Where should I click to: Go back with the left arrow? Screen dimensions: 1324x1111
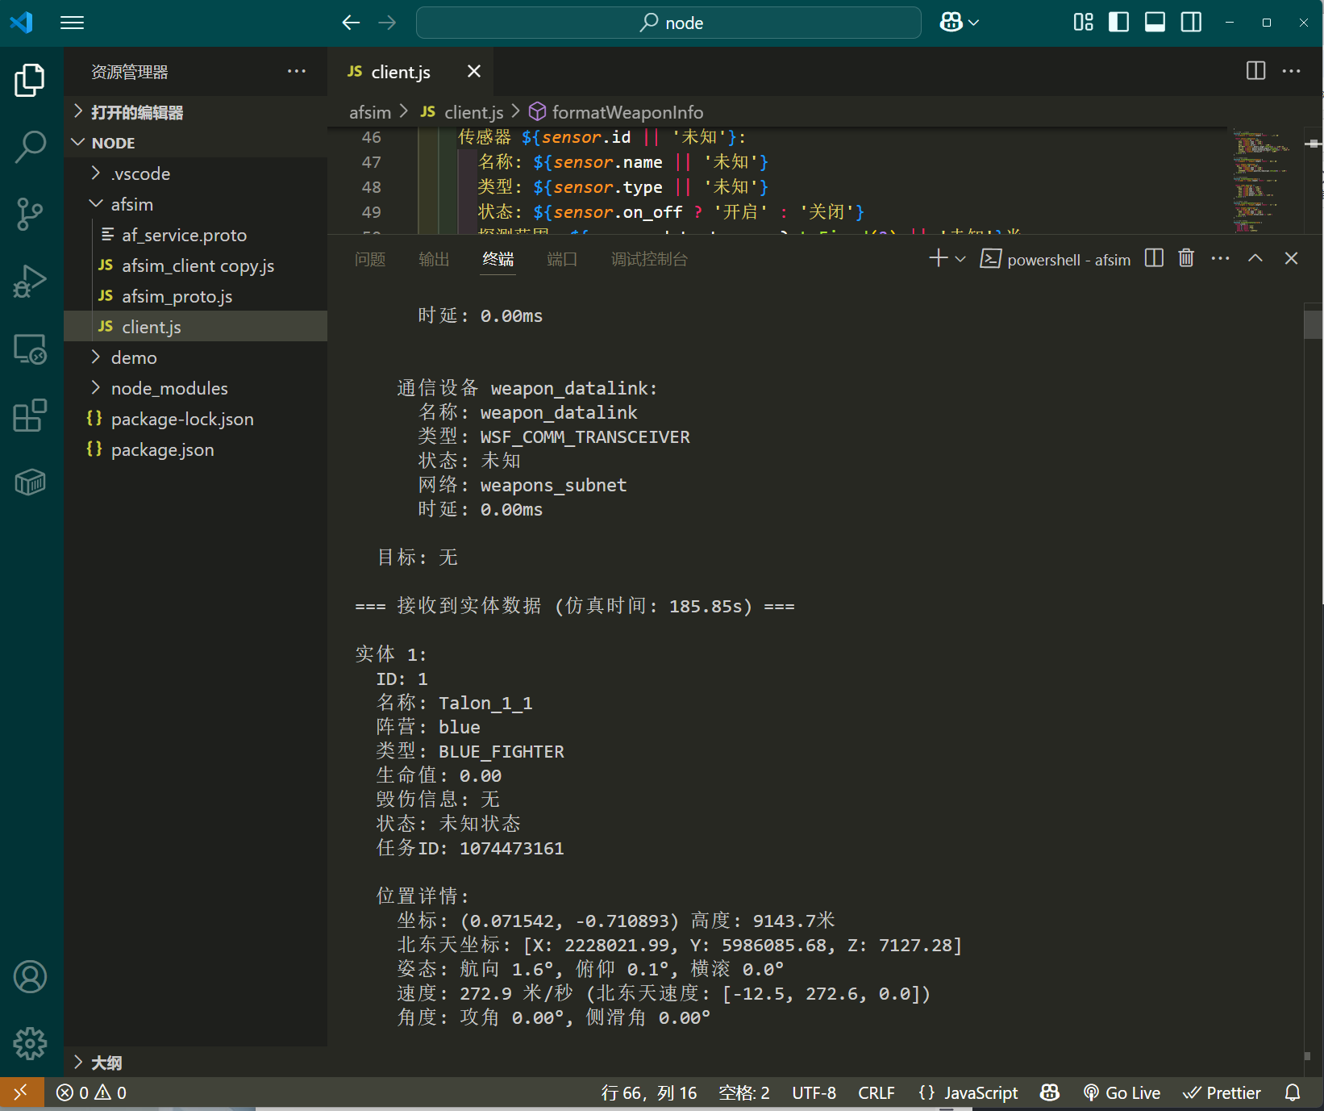(x=351, y=23)
